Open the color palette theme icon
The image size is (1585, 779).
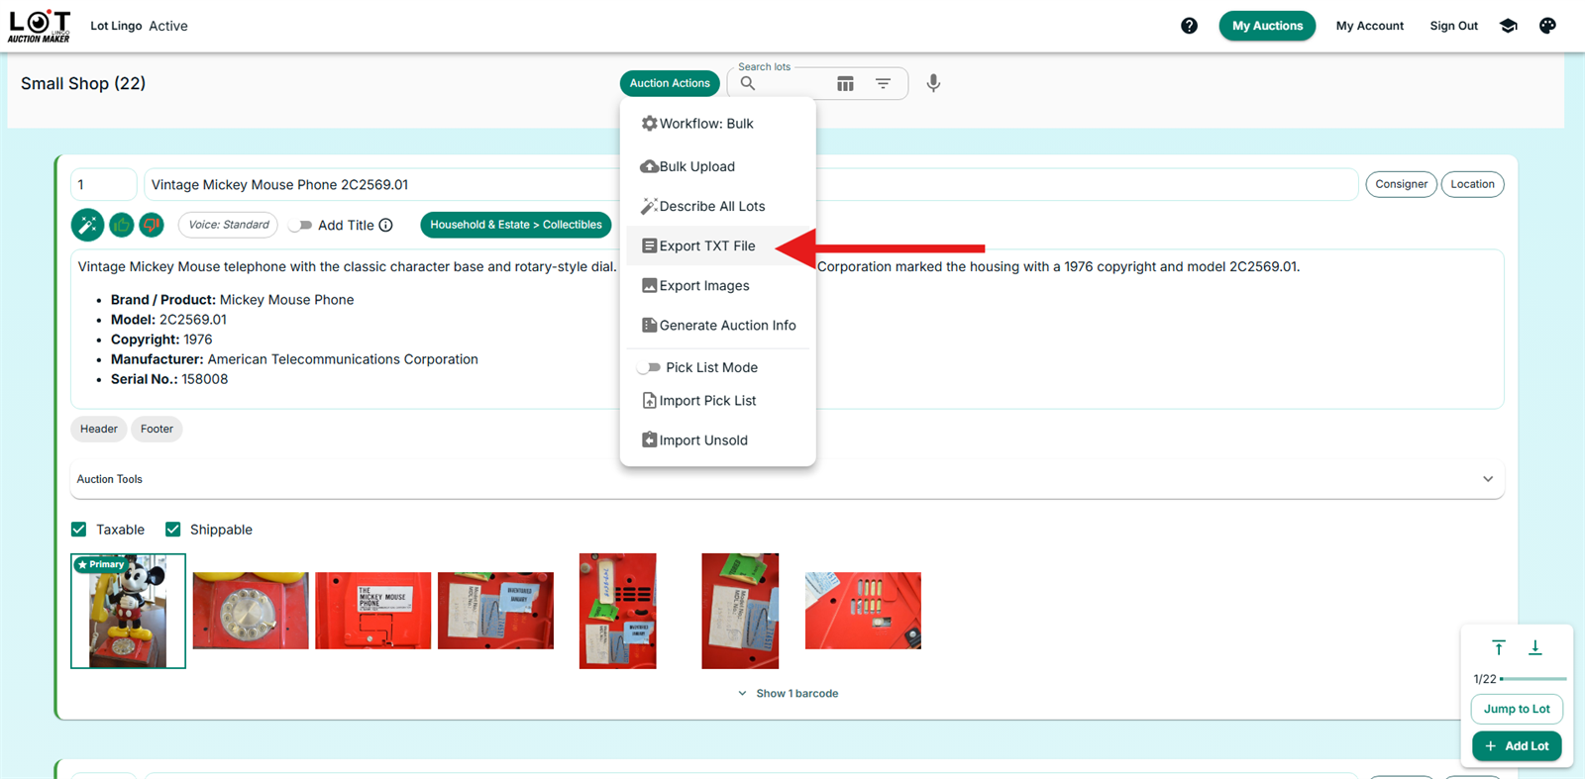click(x=1547, y=26)
